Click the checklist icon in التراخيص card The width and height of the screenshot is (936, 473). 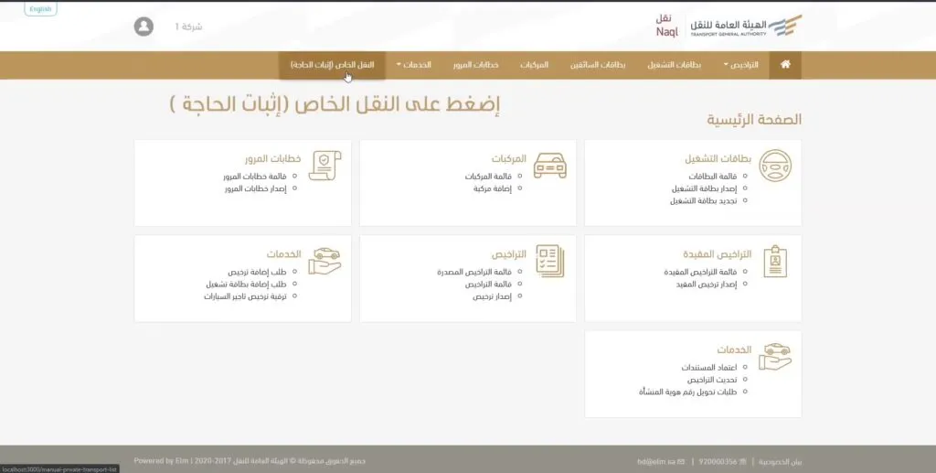[x=549, y=261]
